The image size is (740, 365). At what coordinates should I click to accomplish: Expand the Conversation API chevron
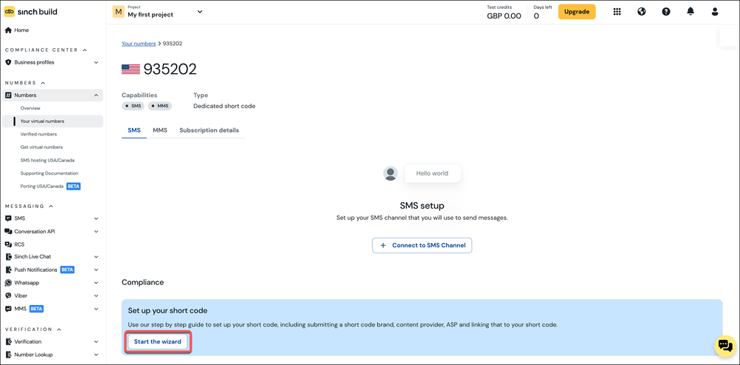pos(96,232)
